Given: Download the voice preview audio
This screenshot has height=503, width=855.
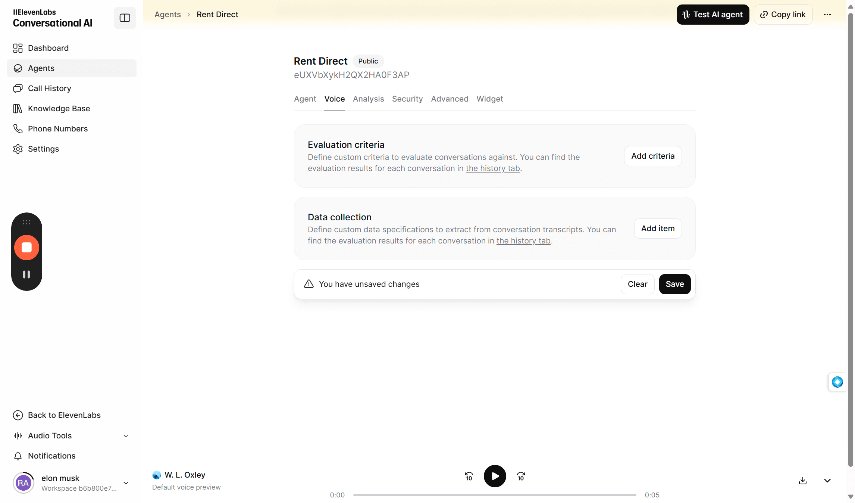Looking at the screenshot, I should pos(803,481).
